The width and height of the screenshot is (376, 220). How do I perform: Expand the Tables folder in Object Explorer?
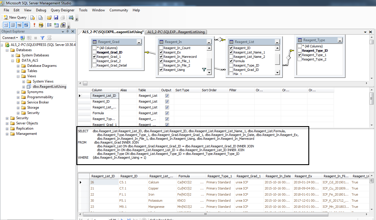pyautogui.click(x=18, y=71)
